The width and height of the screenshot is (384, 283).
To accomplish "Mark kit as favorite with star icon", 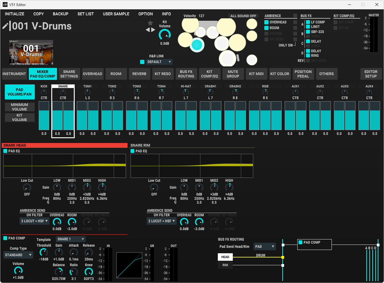I will (150, 23).
